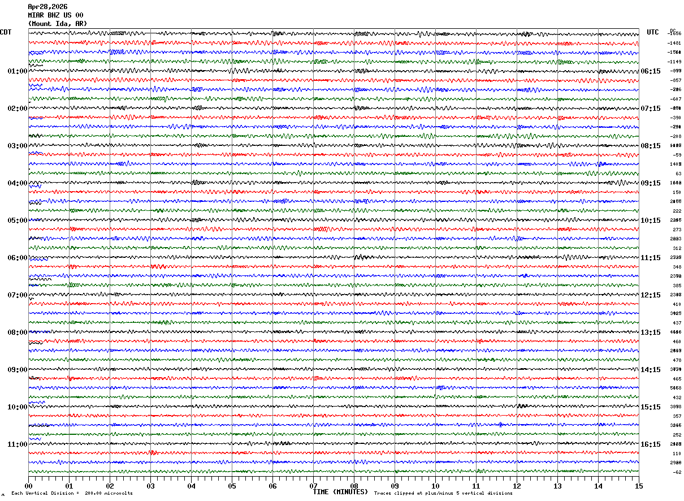Click minute tick label 11 on the time axis
684x501 pixels.
click(x=476, y=486)
